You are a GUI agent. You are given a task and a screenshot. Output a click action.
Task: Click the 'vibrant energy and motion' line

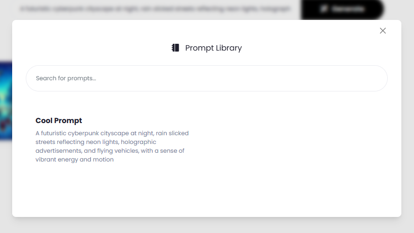coord(74,160)
